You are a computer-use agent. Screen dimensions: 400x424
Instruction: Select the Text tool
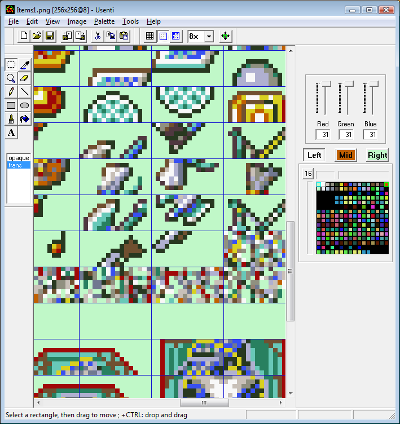11,132
